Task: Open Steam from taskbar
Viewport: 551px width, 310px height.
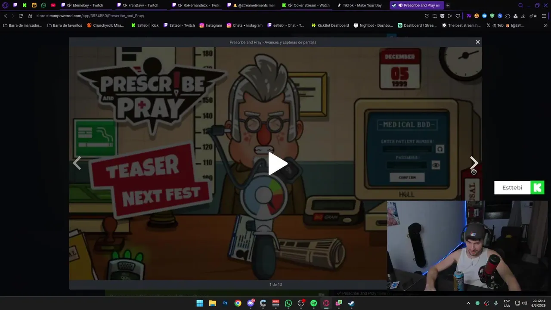Action: (351, 303)
